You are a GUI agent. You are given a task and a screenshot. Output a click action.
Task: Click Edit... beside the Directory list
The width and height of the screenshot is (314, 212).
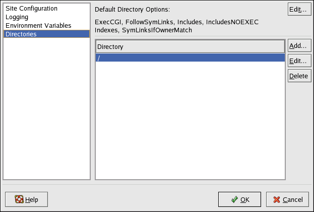[x=299, y=61]
